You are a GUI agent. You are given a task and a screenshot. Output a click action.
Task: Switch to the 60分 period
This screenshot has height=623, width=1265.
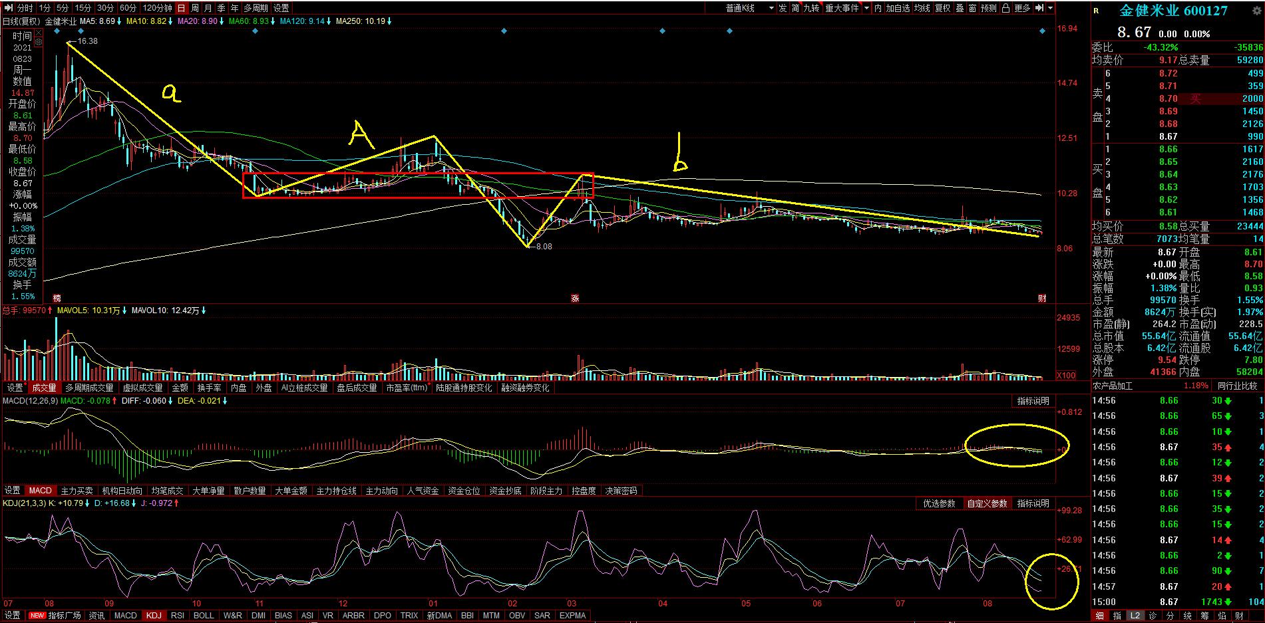[x=128, y=8]
